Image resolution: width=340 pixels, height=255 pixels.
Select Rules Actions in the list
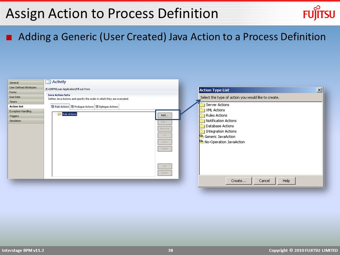216,115
